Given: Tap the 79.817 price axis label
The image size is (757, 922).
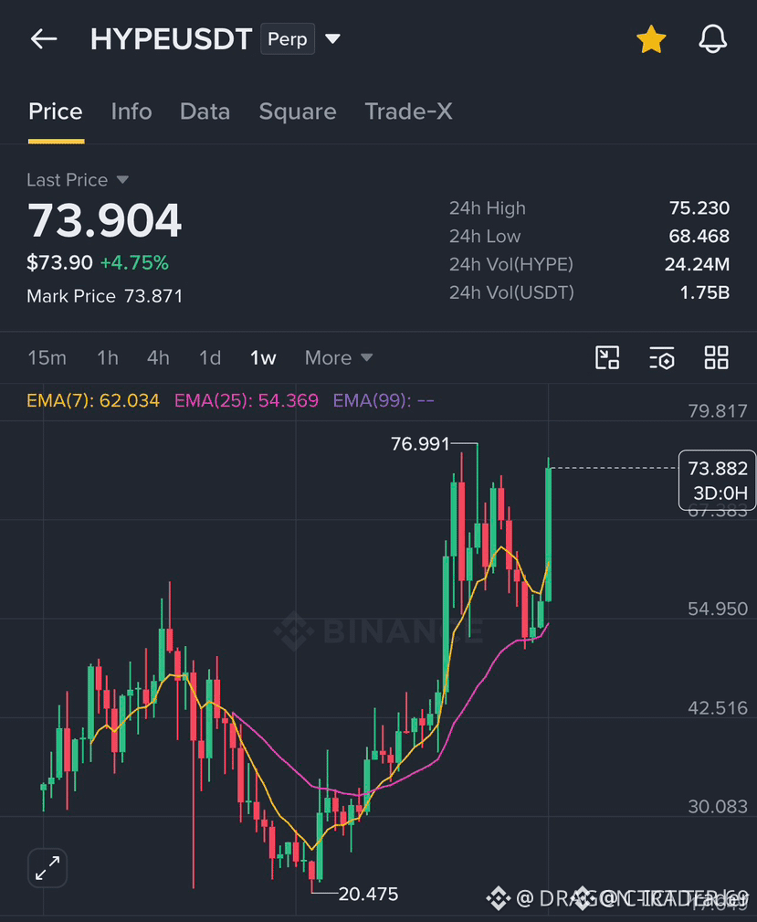Looking at the screenshot, I should coord(718,410).
